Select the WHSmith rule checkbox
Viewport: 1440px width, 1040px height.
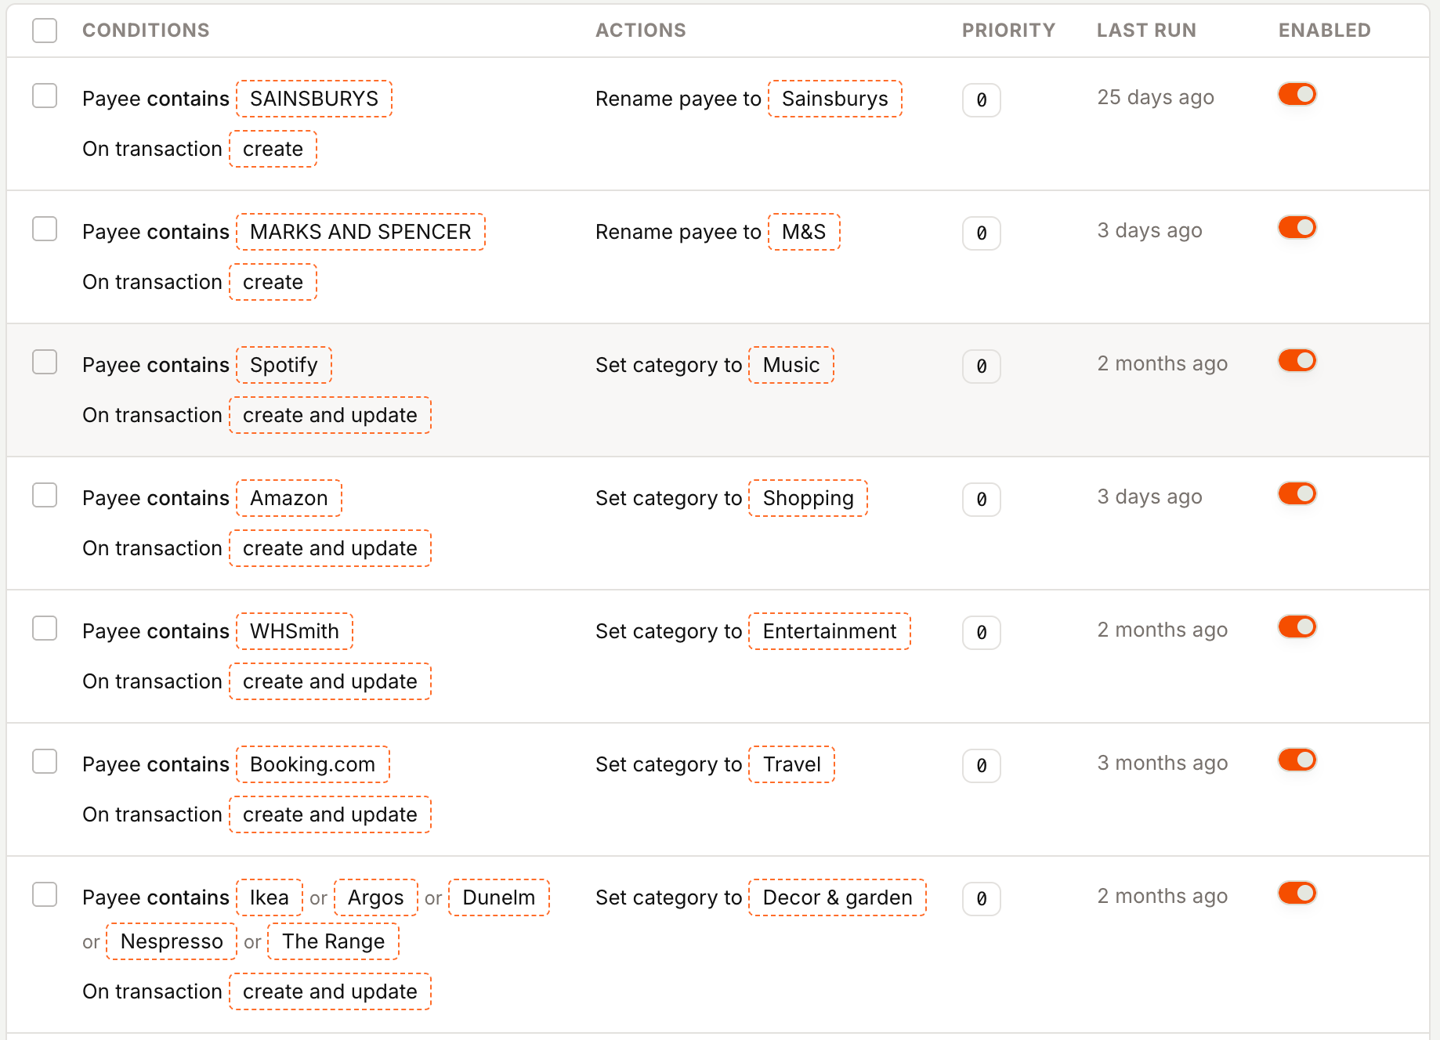click(45, 628)
